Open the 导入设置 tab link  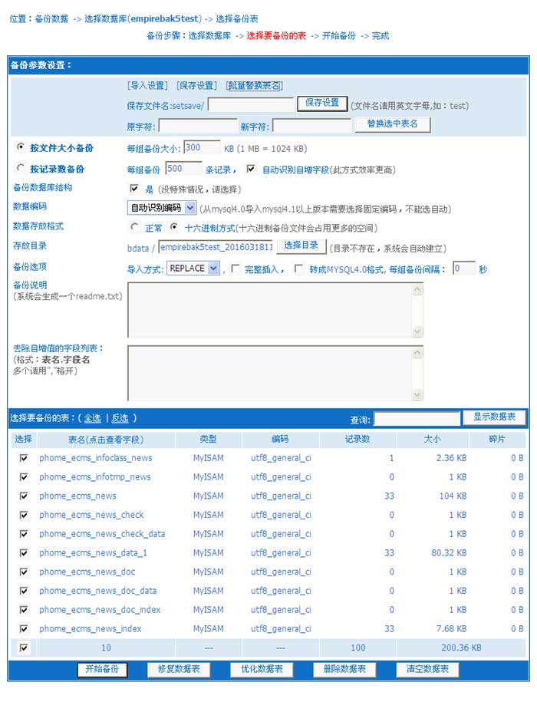coord(147,85)
